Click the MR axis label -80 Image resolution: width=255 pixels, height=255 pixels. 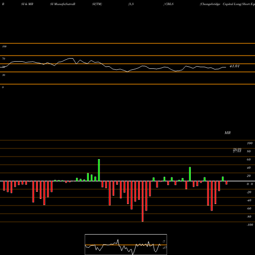coord(249,217)
